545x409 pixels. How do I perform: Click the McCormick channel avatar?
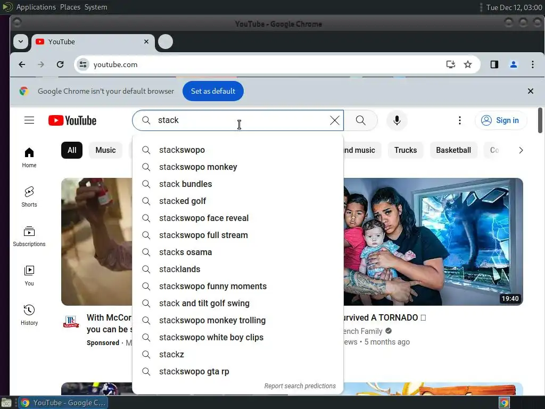71,322
